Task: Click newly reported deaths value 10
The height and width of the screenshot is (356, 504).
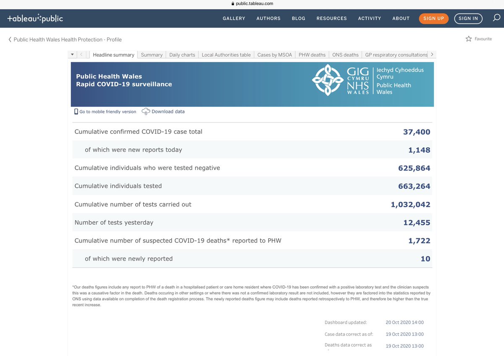Action: (425, 259)
